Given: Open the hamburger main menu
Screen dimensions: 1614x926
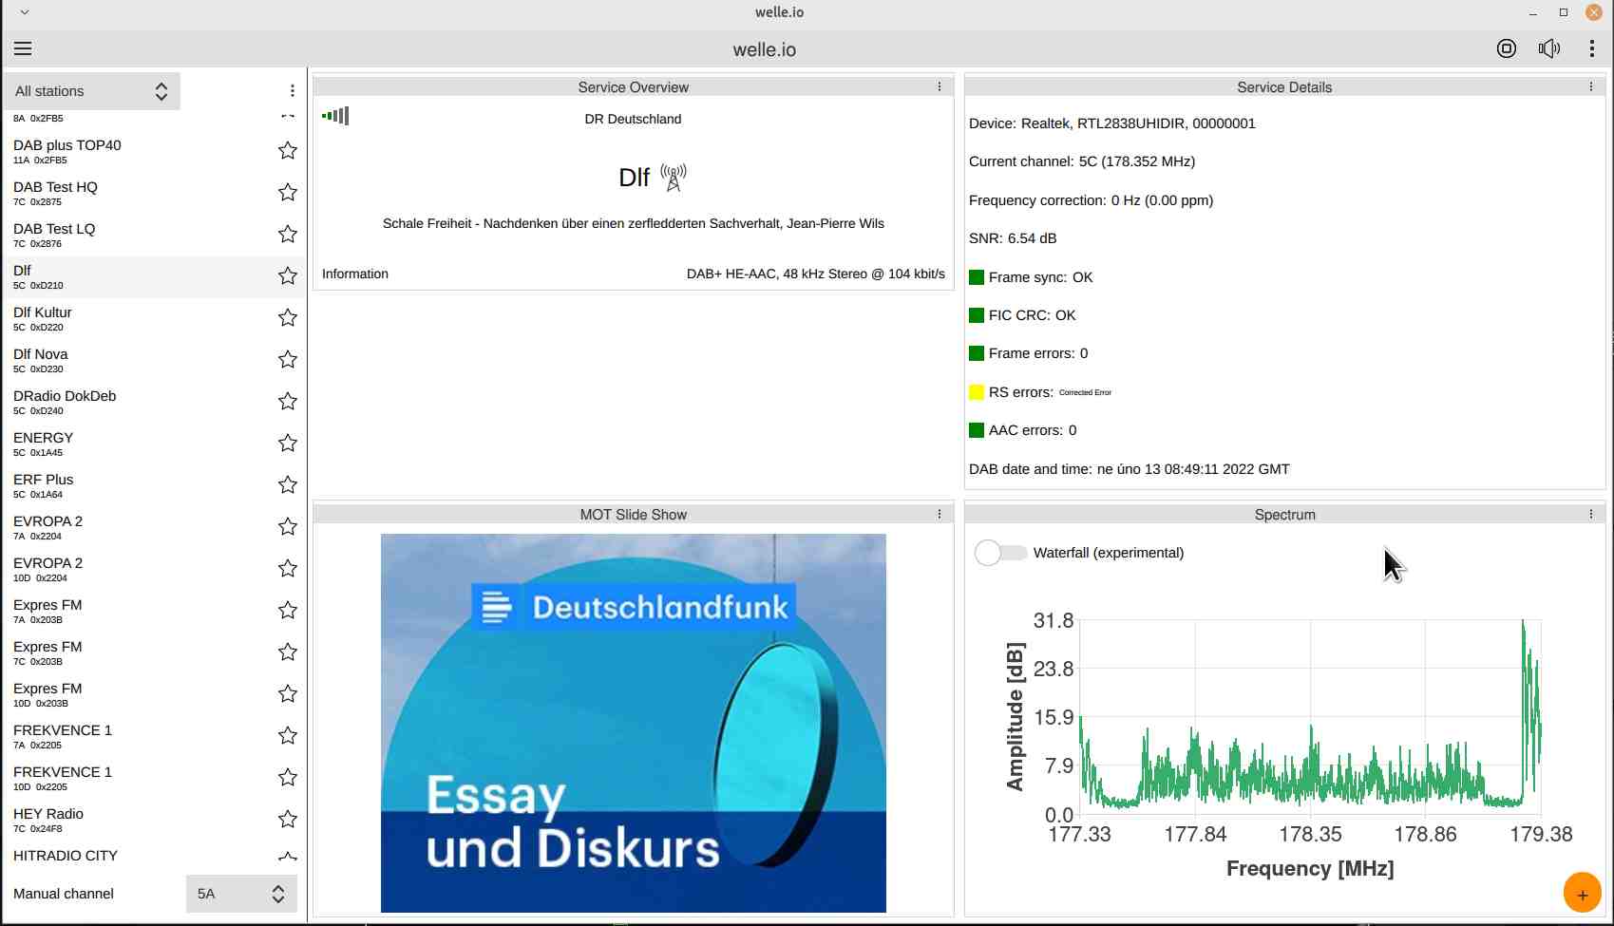Looking at the screenshot, I should 23,48.
